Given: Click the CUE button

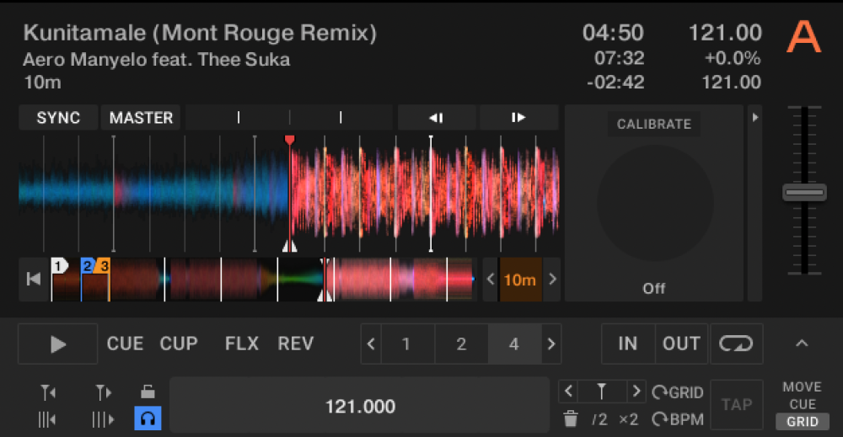Looking at the screenshot, I should [125, 344].
